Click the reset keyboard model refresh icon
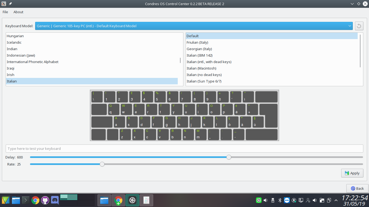 359,26
